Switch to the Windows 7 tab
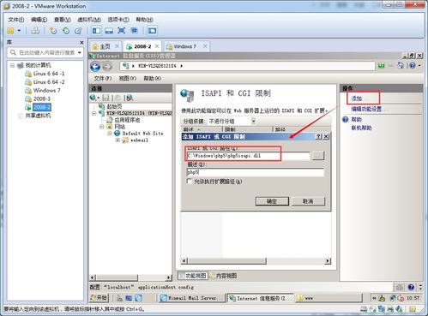 [184, 46]
